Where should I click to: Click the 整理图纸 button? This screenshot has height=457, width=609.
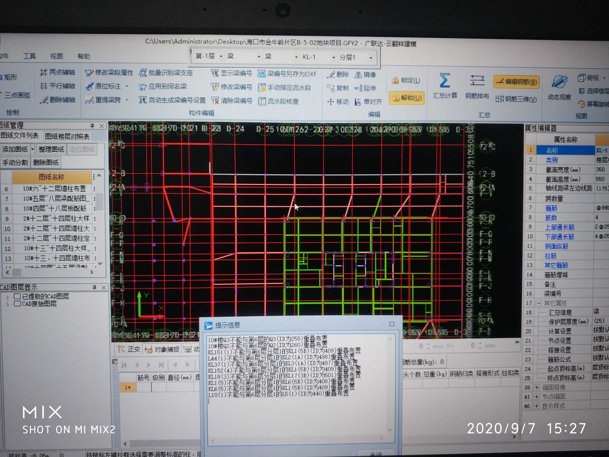pos(51,149)
